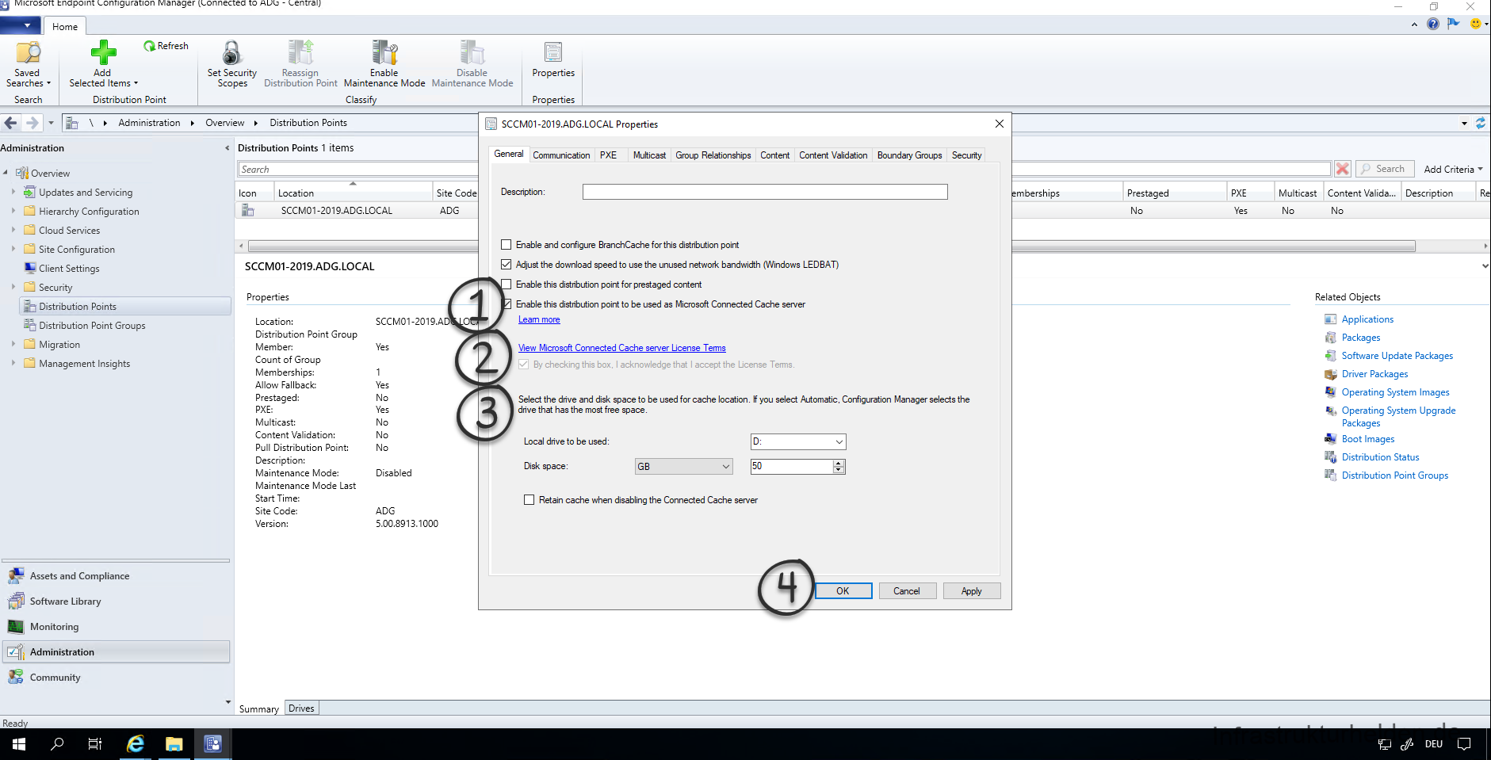Open Community workspace
Screen dimensions: 1491x760
coord(116,678)
